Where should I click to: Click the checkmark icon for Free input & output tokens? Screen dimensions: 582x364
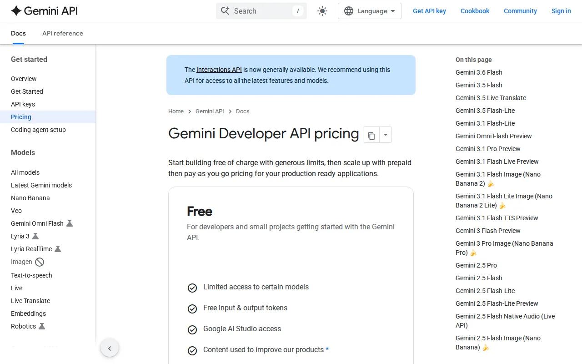pos(192,309)
